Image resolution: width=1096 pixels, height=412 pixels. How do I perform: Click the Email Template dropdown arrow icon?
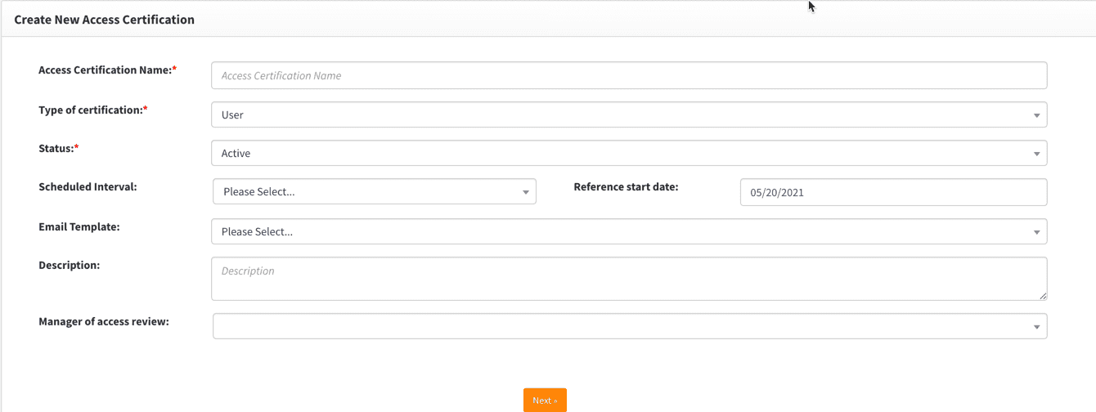tap(1036, 232)
